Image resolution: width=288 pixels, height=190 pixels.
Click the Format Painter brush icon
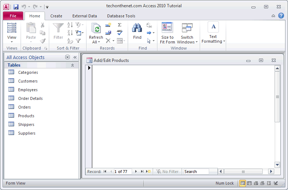[43, 41]
